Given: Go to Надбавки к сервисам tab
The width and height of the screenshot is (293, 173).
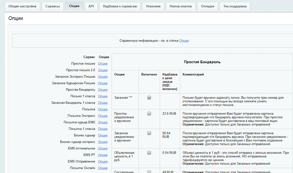Looking at the screenshot, I should pos(119,6).
